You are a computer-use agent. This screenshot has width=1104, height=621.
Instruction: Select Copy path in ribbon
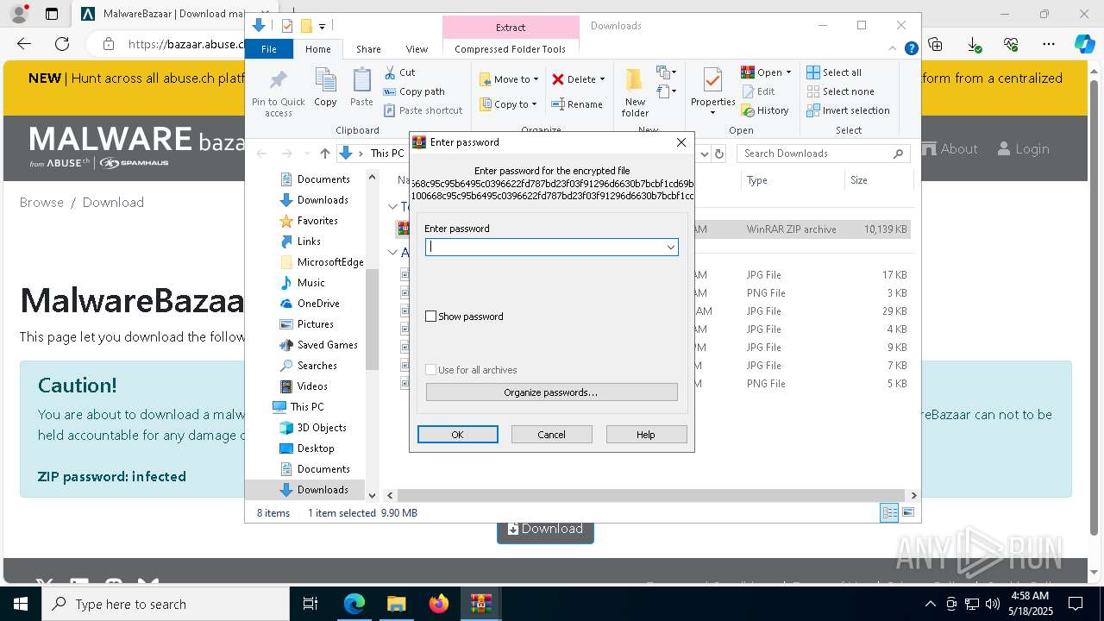pyautogui.click(x=414, y=91)
